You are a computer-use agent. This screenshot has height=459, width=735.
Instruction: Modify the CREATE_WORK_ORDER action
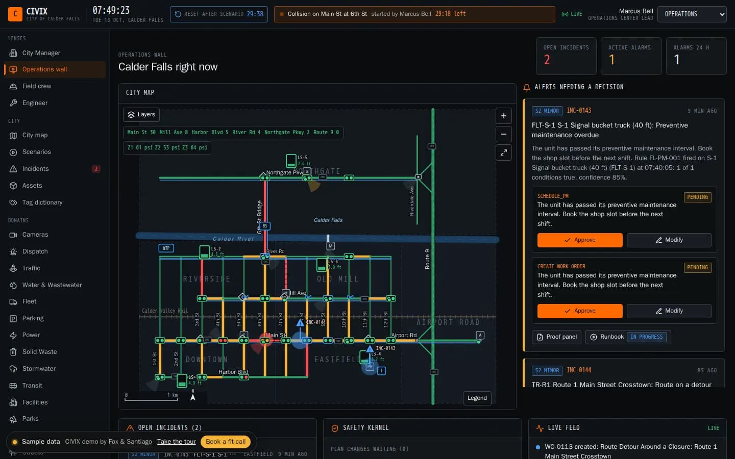click(x=669, y=311)
